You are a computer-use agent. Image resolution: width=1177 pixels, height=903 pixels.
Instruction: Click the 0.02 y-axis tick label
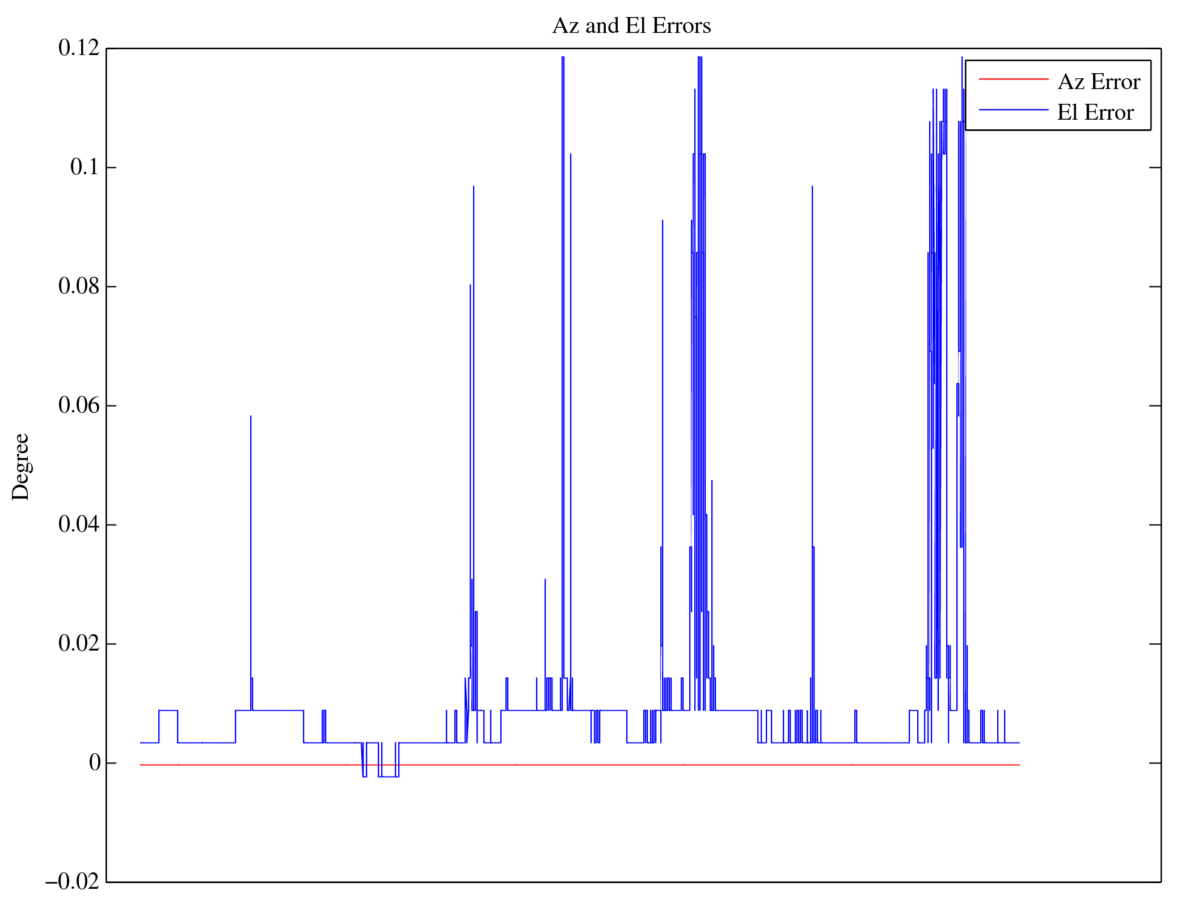[79, 644]
